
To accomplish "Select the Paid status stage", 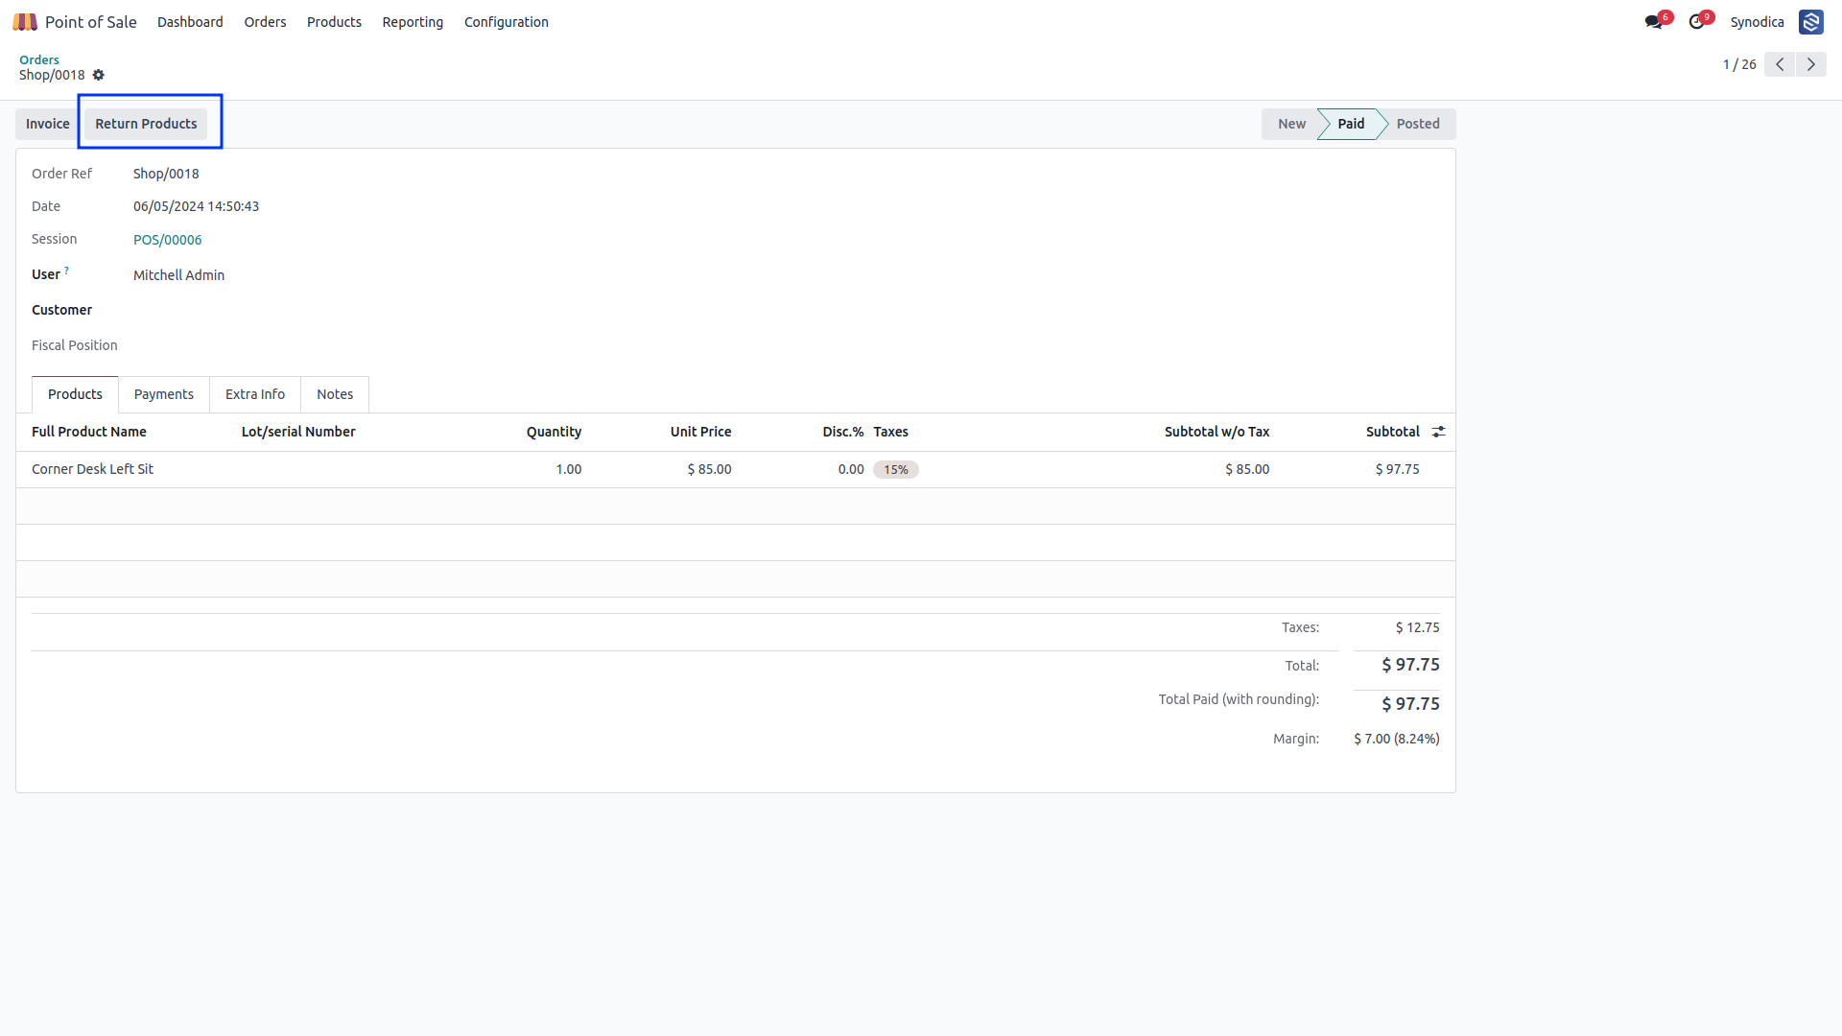I will coord(1351,124).
